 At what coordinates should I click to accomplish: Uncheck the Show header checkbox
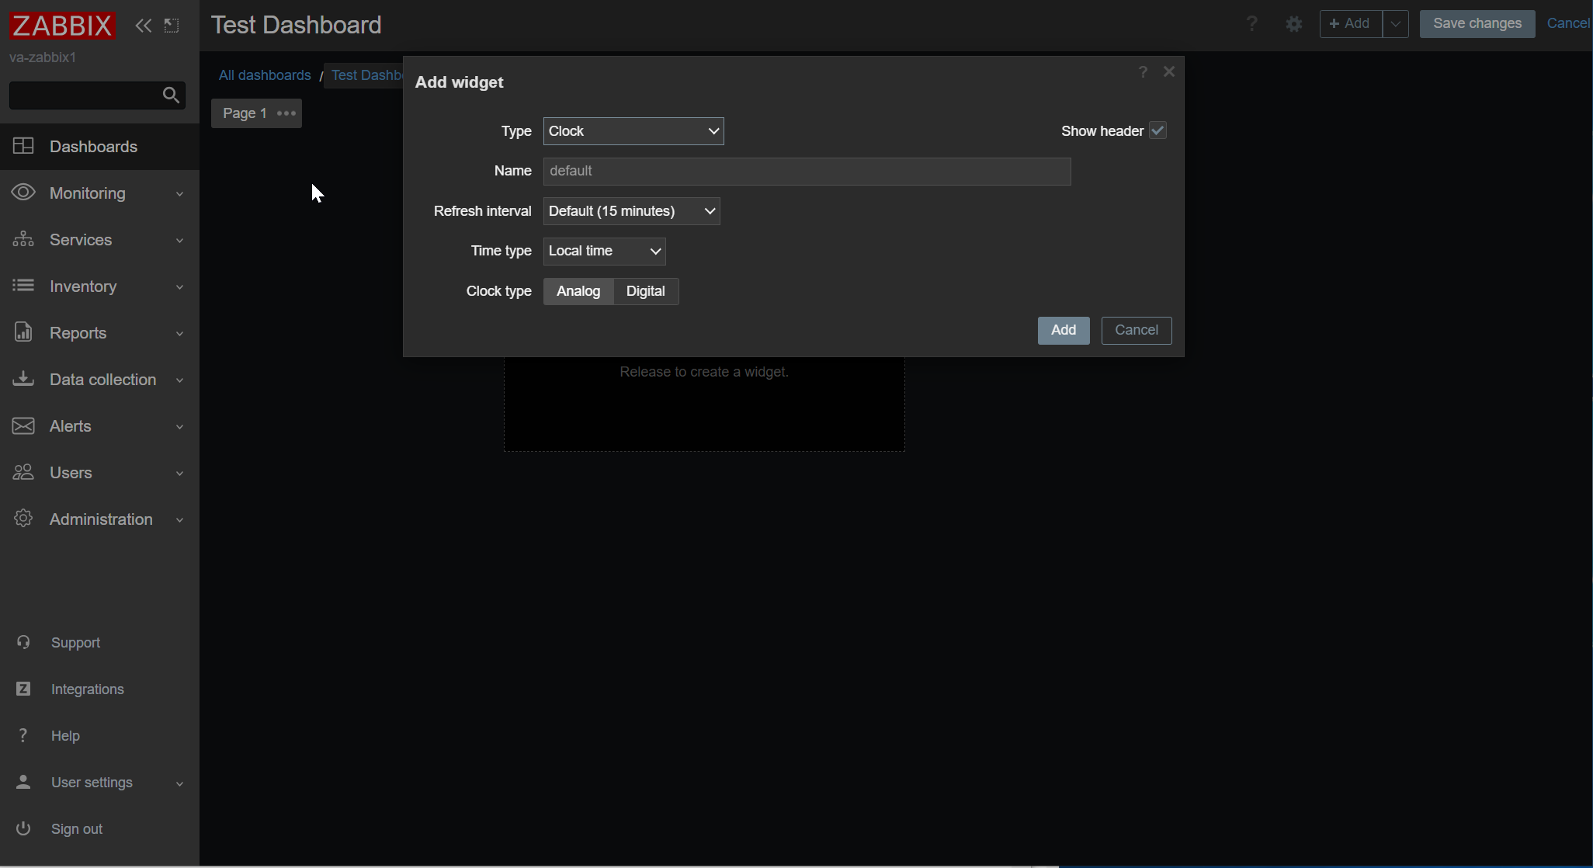pyautogui.click(x=1157, y=130)
